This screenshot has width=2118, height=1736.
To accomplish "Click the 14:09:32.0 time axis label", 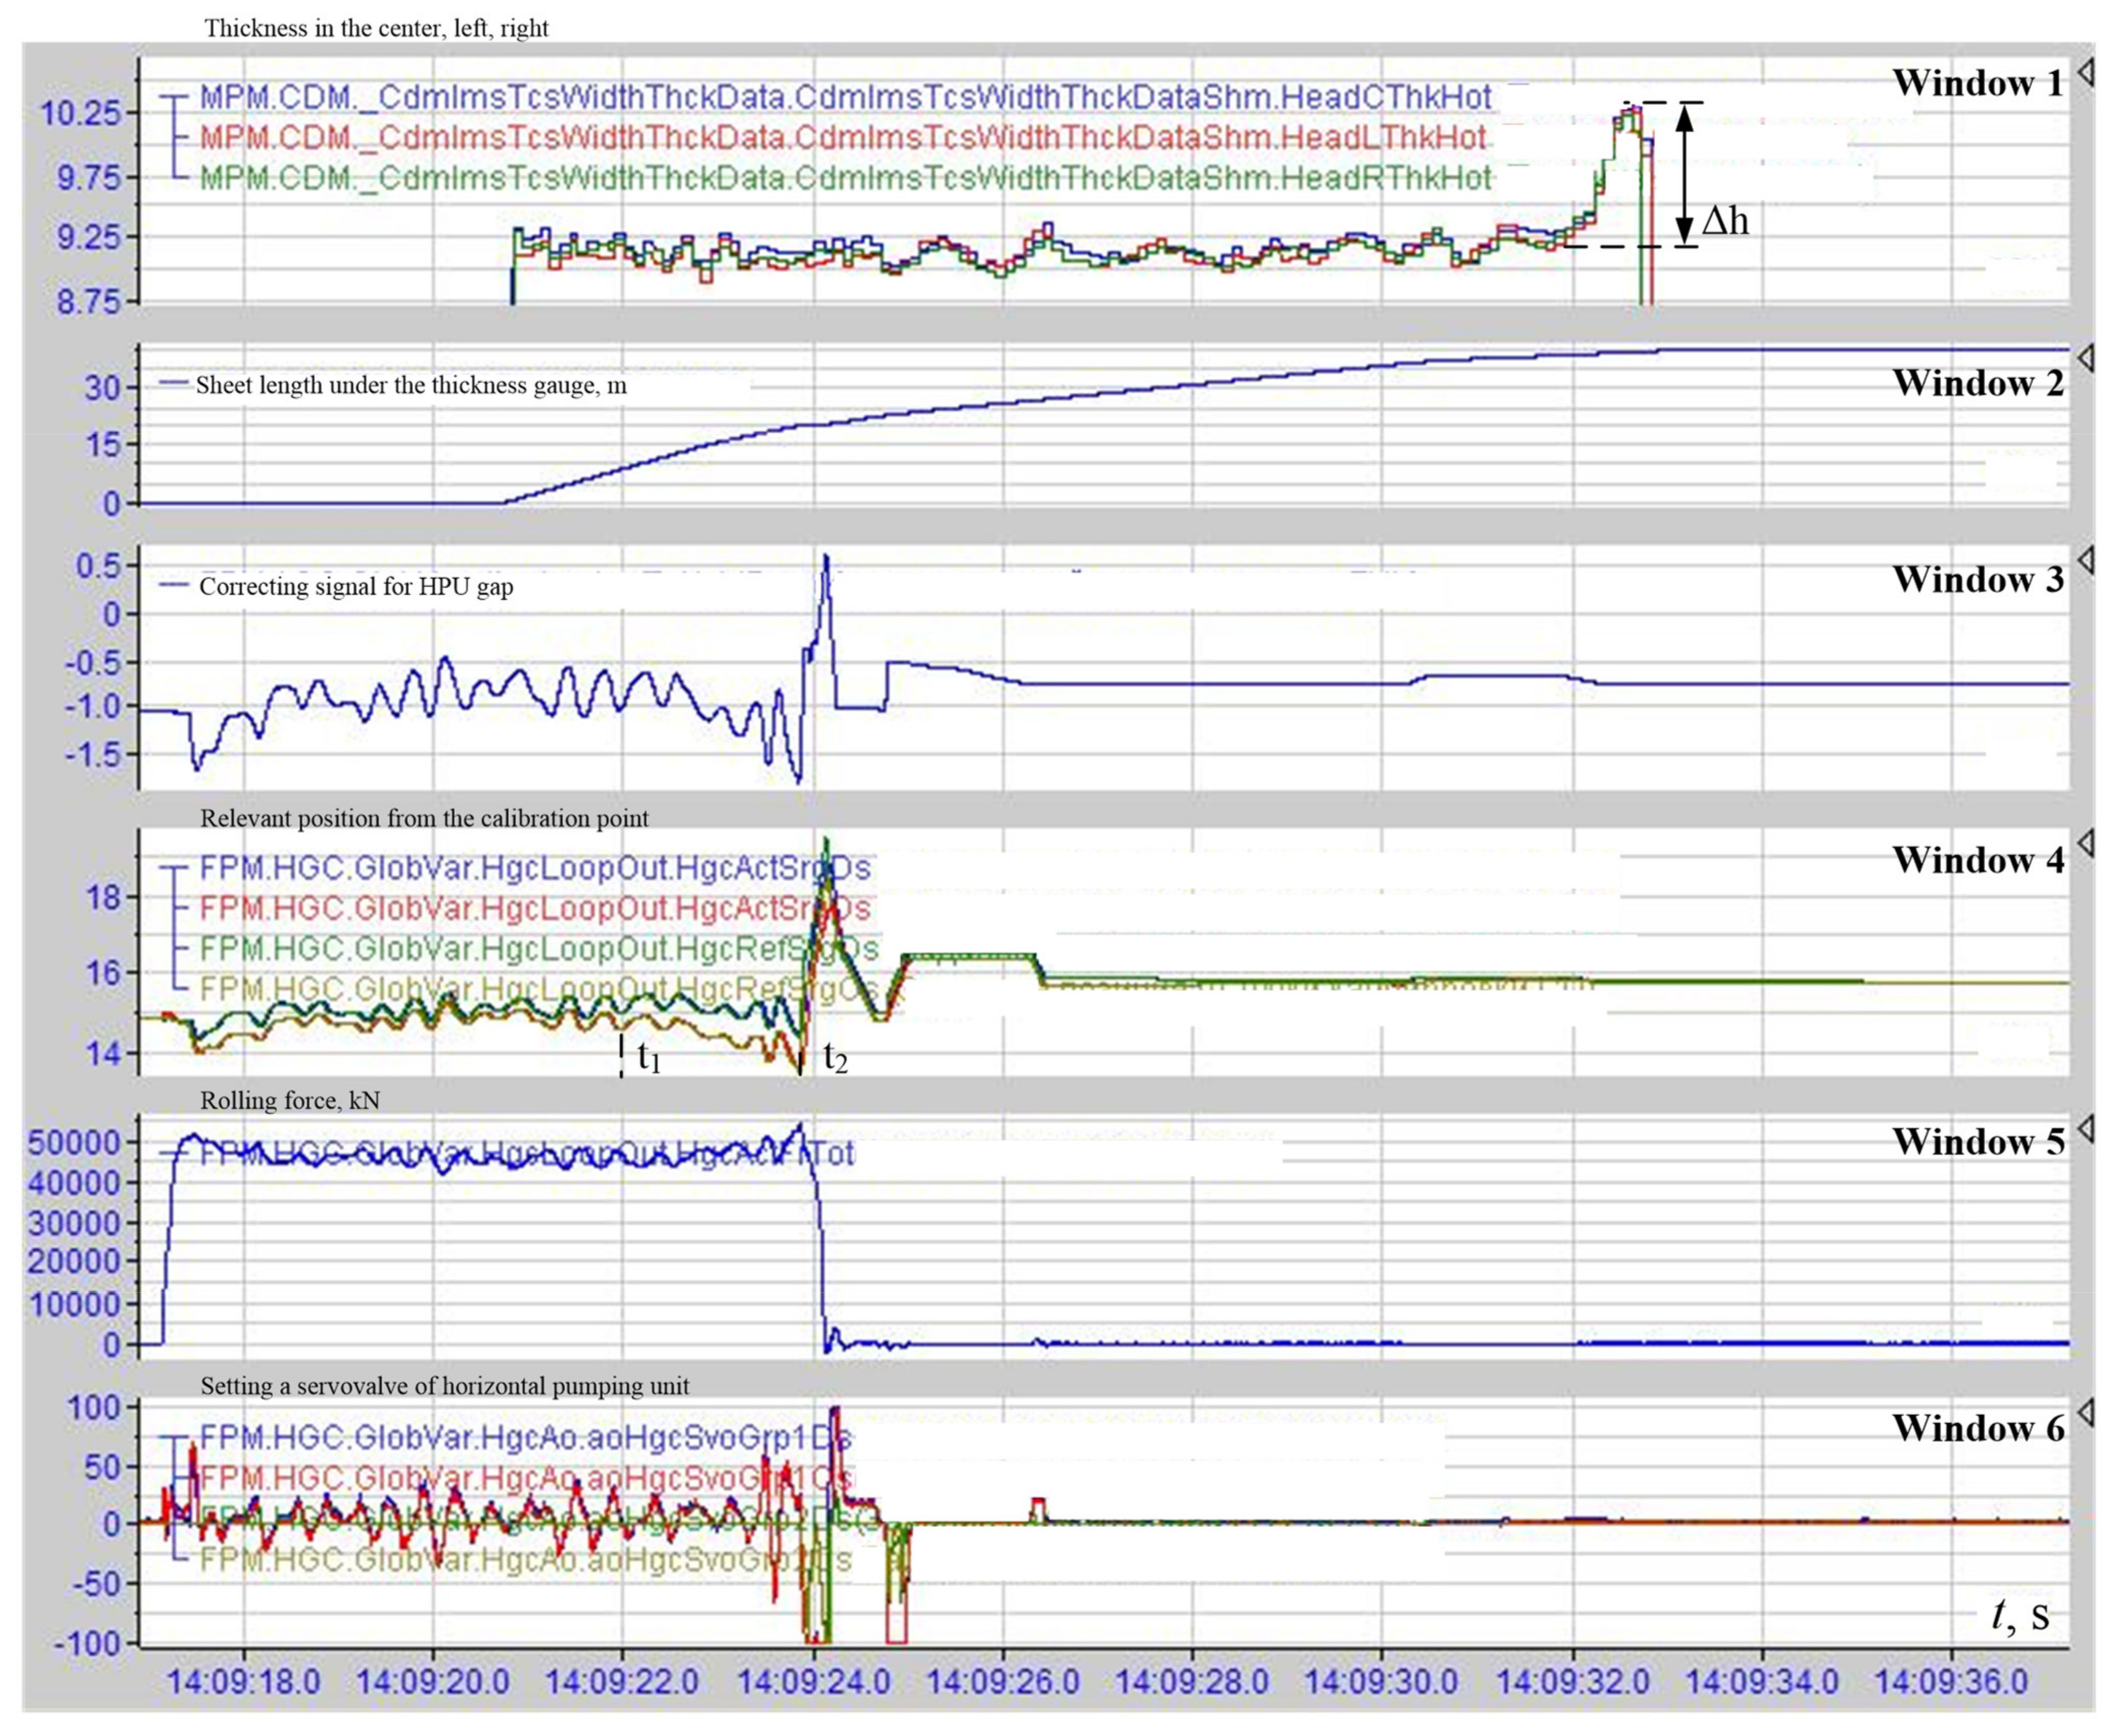I will (1574, 1681).
